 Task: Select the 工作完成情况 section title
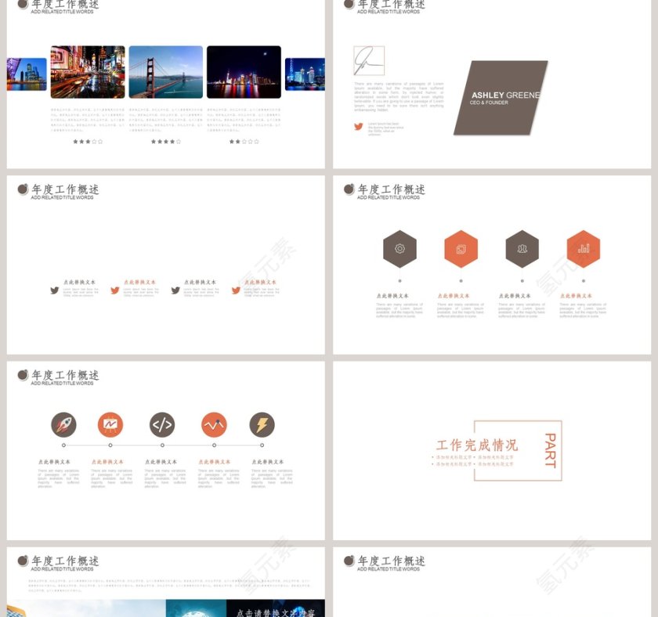pyautogui.click(x=476, y=446)
